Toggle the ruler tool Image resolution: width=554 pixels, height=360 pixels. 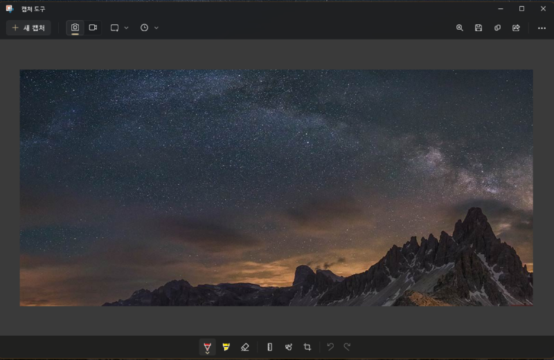(x=269, y=347)
